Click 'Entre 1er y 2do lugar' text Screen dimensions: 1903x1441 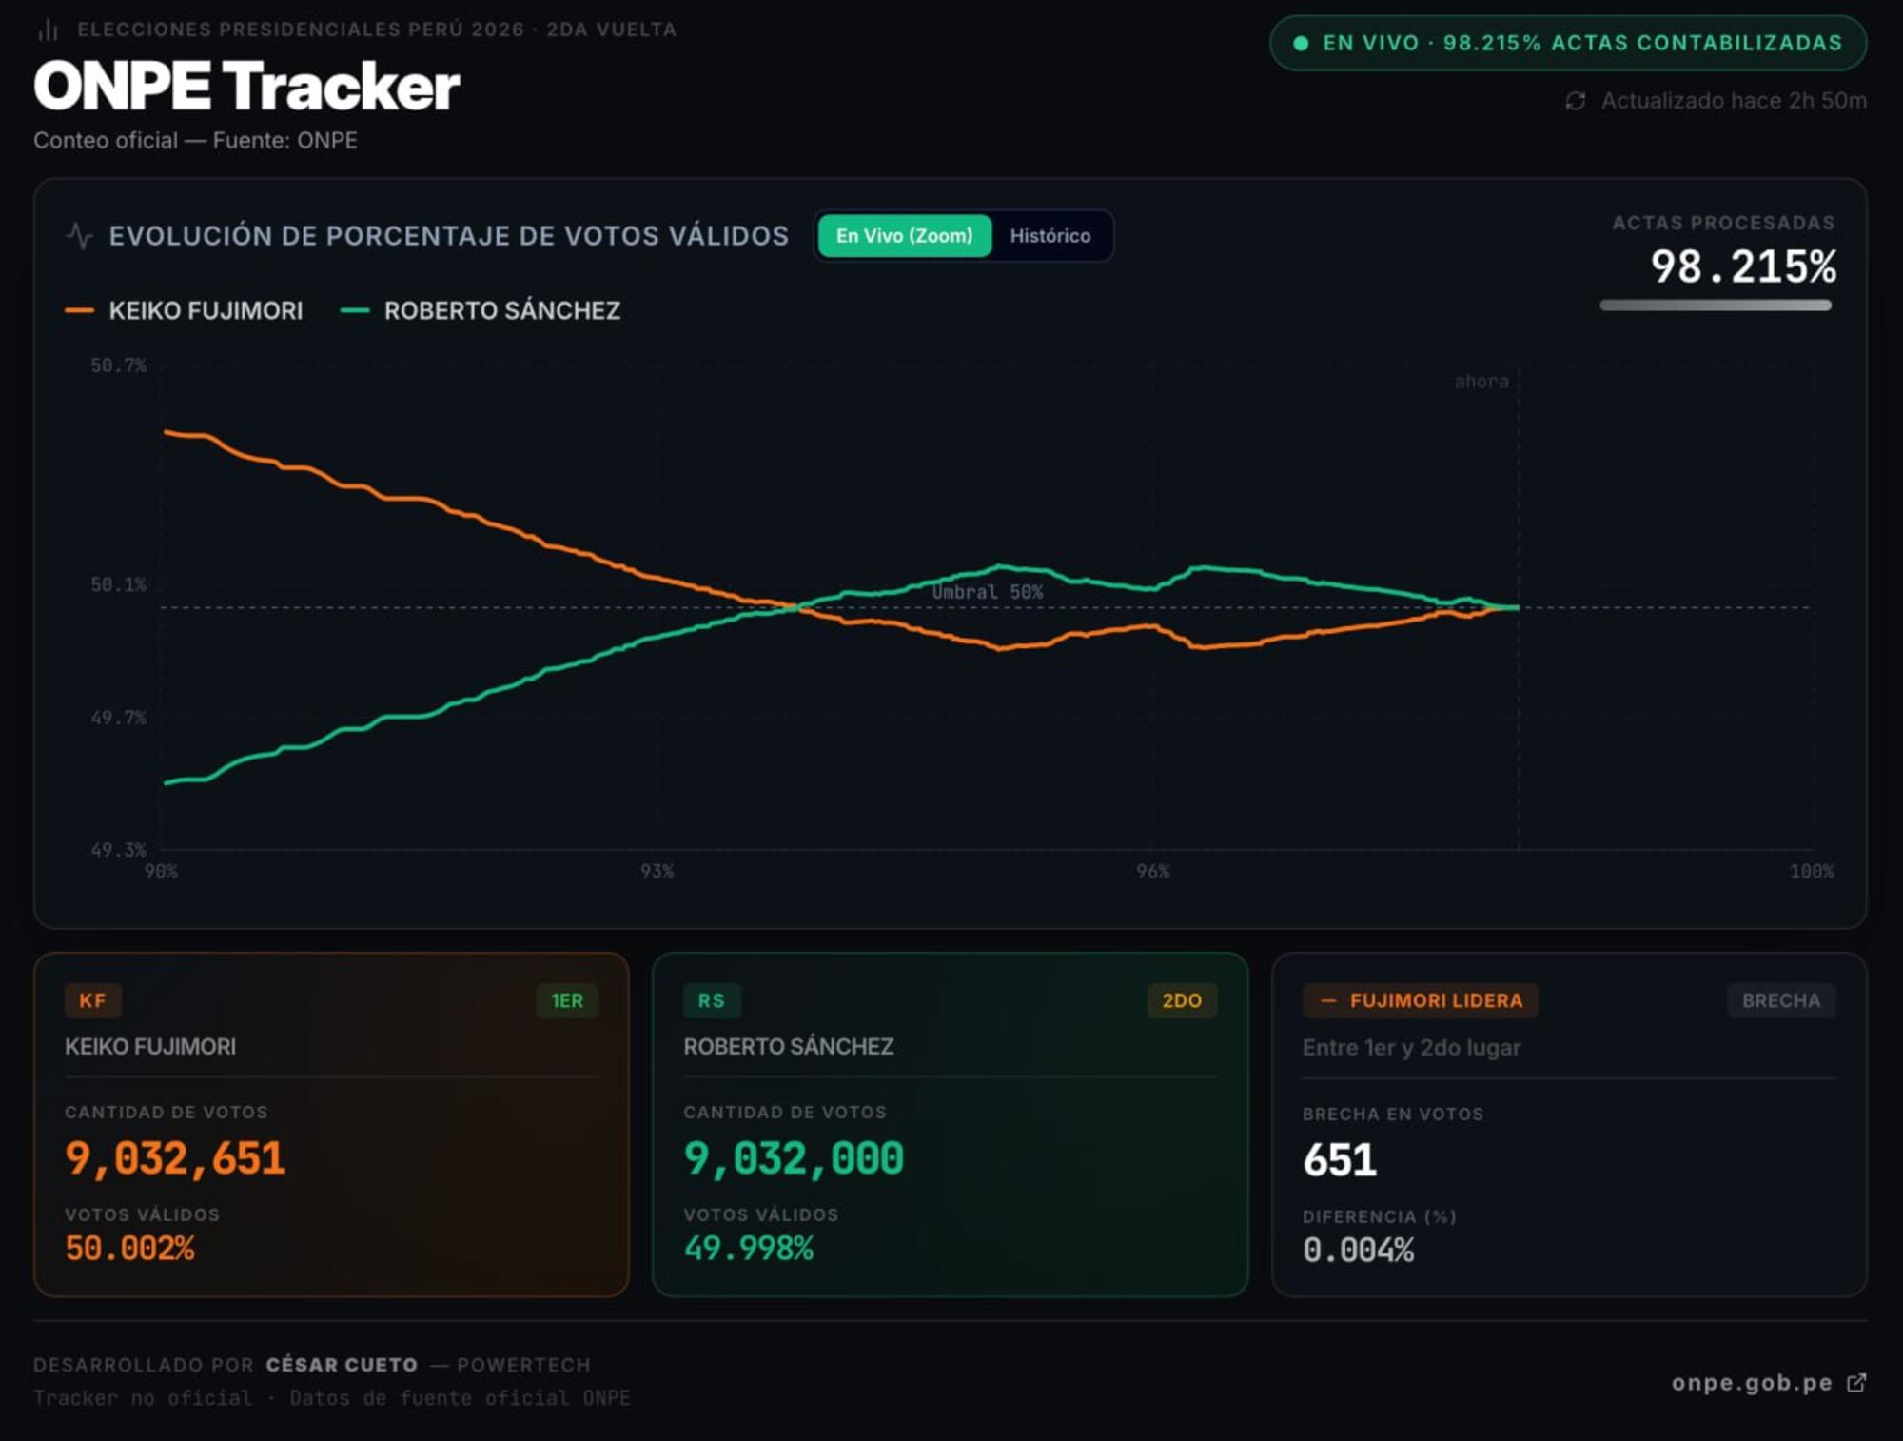click(x=1411, y=1048)
